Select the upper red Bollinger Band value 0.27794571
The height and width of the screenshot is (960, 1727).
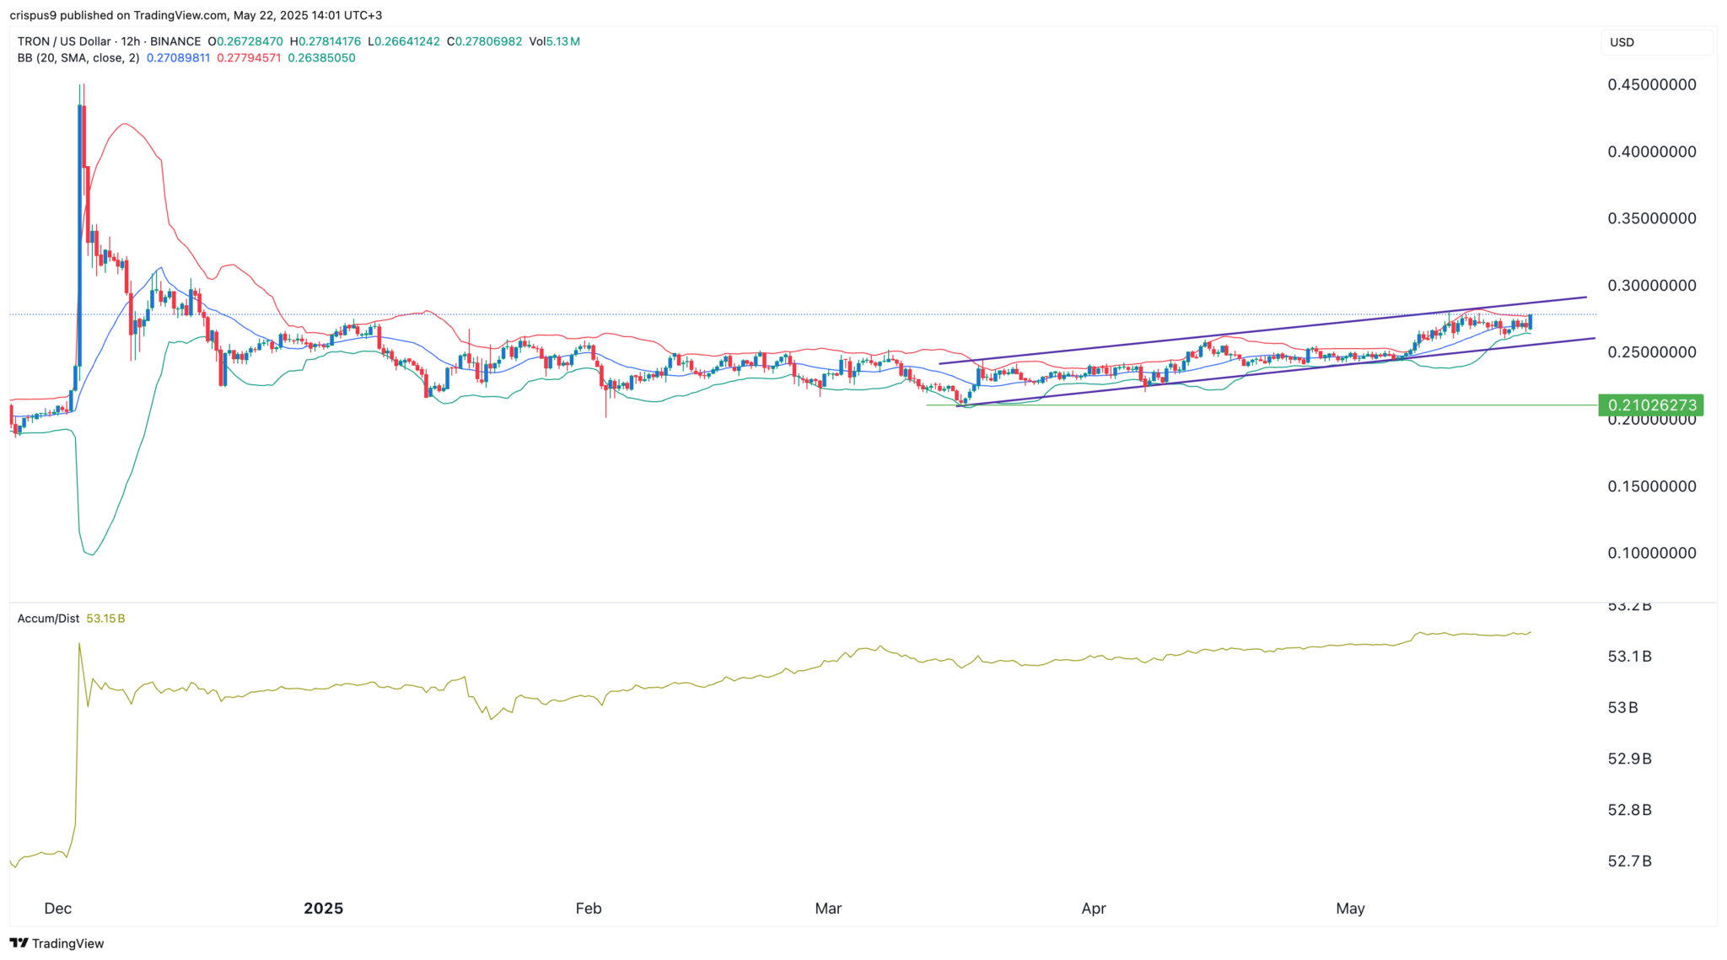tap(250, 58)
